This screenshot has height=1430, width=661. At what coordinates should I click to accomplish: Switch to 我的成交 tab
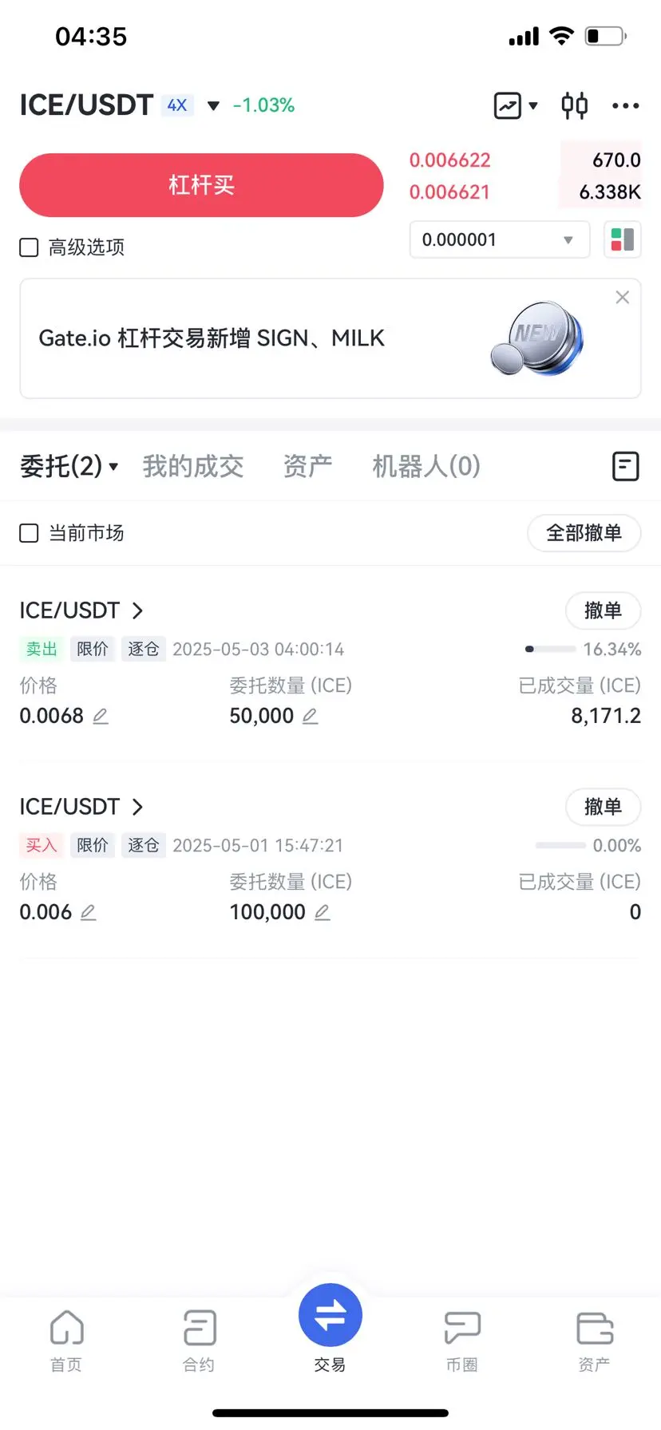point(193,466)
